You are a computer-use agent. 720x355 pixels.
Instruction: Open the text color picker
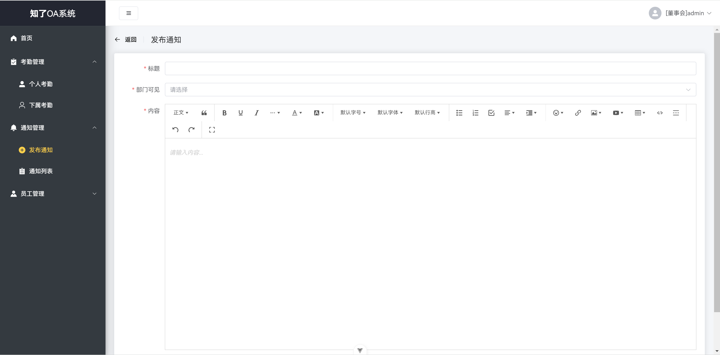point(297,113)
